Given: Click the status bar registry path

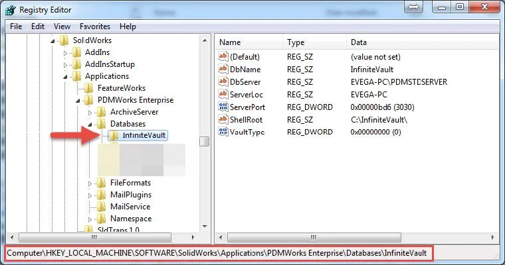Looking at the screenshot, I should pyautogui.click(x=217, y=253).
